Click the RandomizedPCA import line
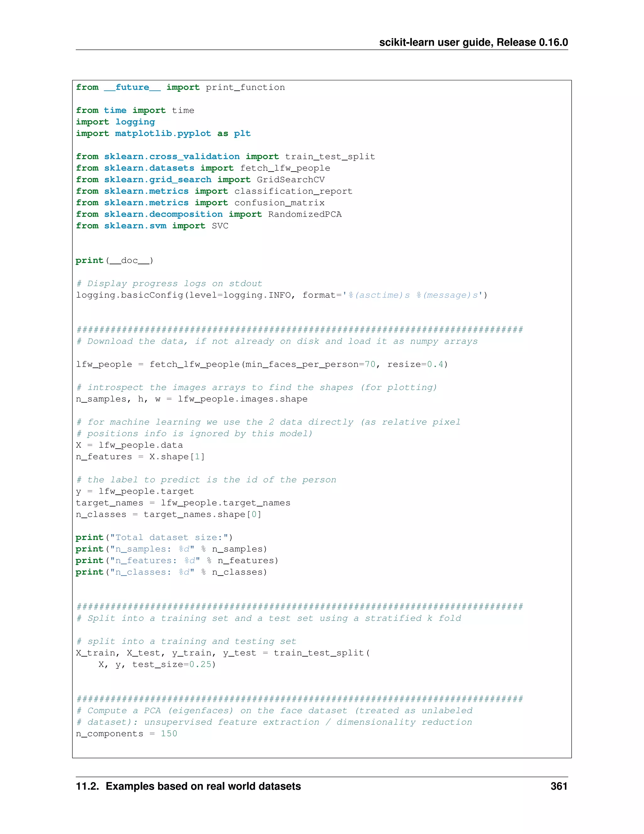The image size is (644, 834). pyautogui.click(x=209, y=214)
